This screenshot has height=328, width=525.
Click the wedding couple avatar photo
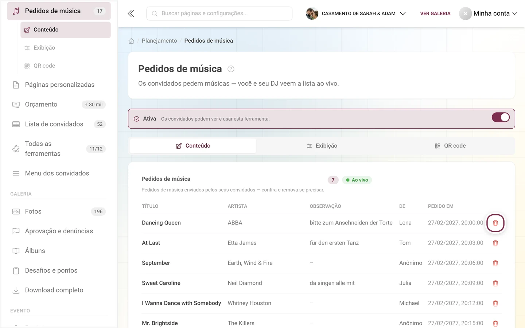pyautogui.click(x=312, y=13)
